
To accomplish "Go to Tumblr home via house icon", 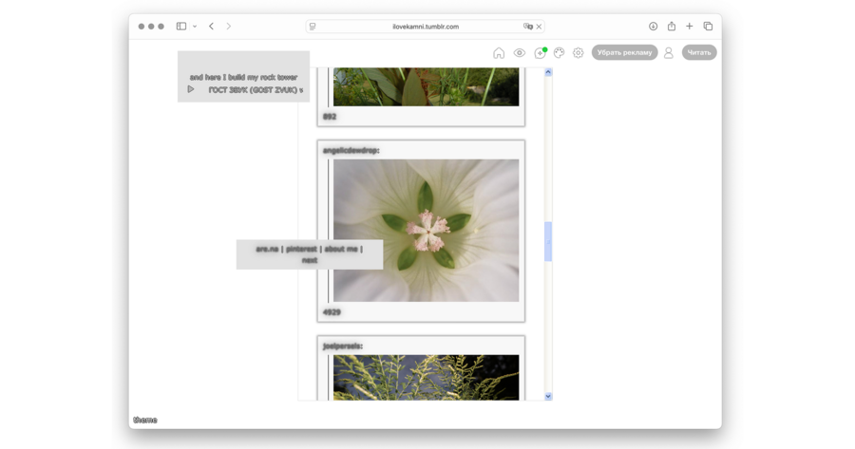I will click(499, 53).
